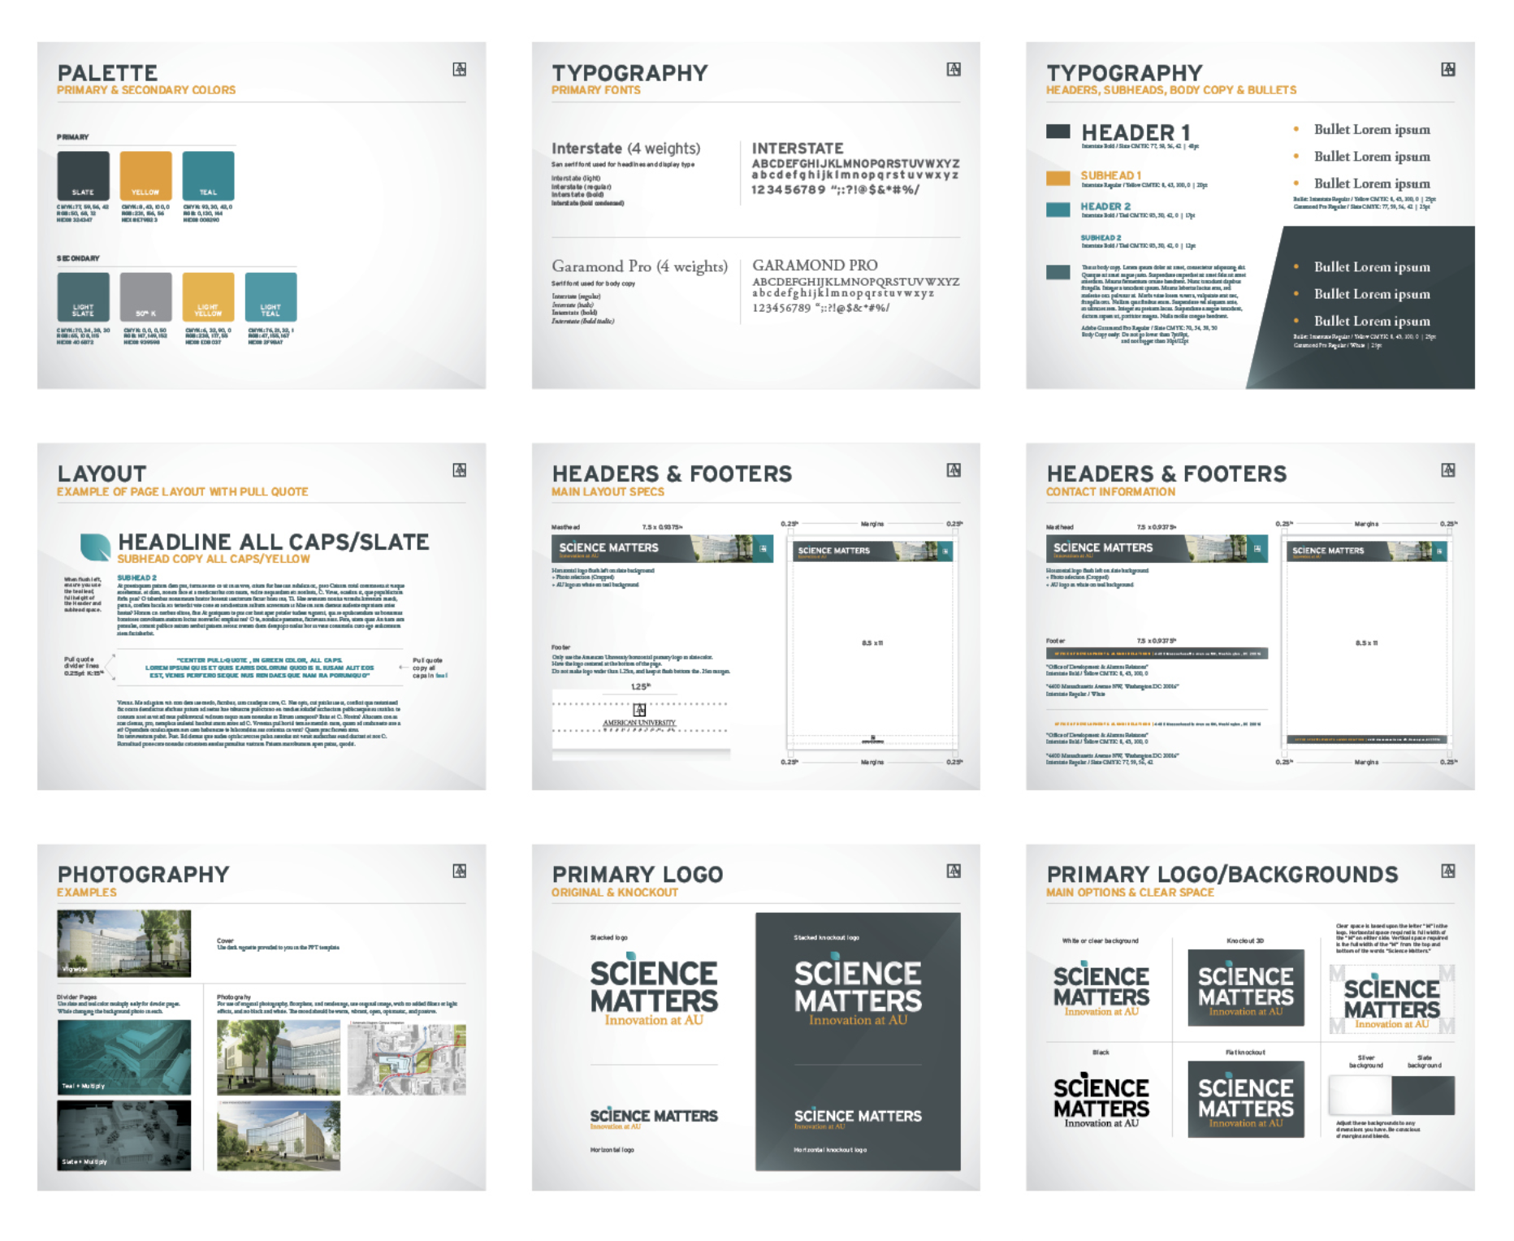
Task: Select the Yellow primary color swatch
Action: click(145, 175)
